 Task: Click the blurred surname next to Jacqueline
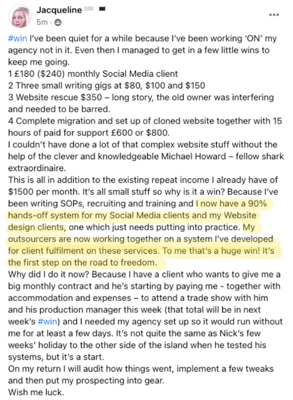88,9
